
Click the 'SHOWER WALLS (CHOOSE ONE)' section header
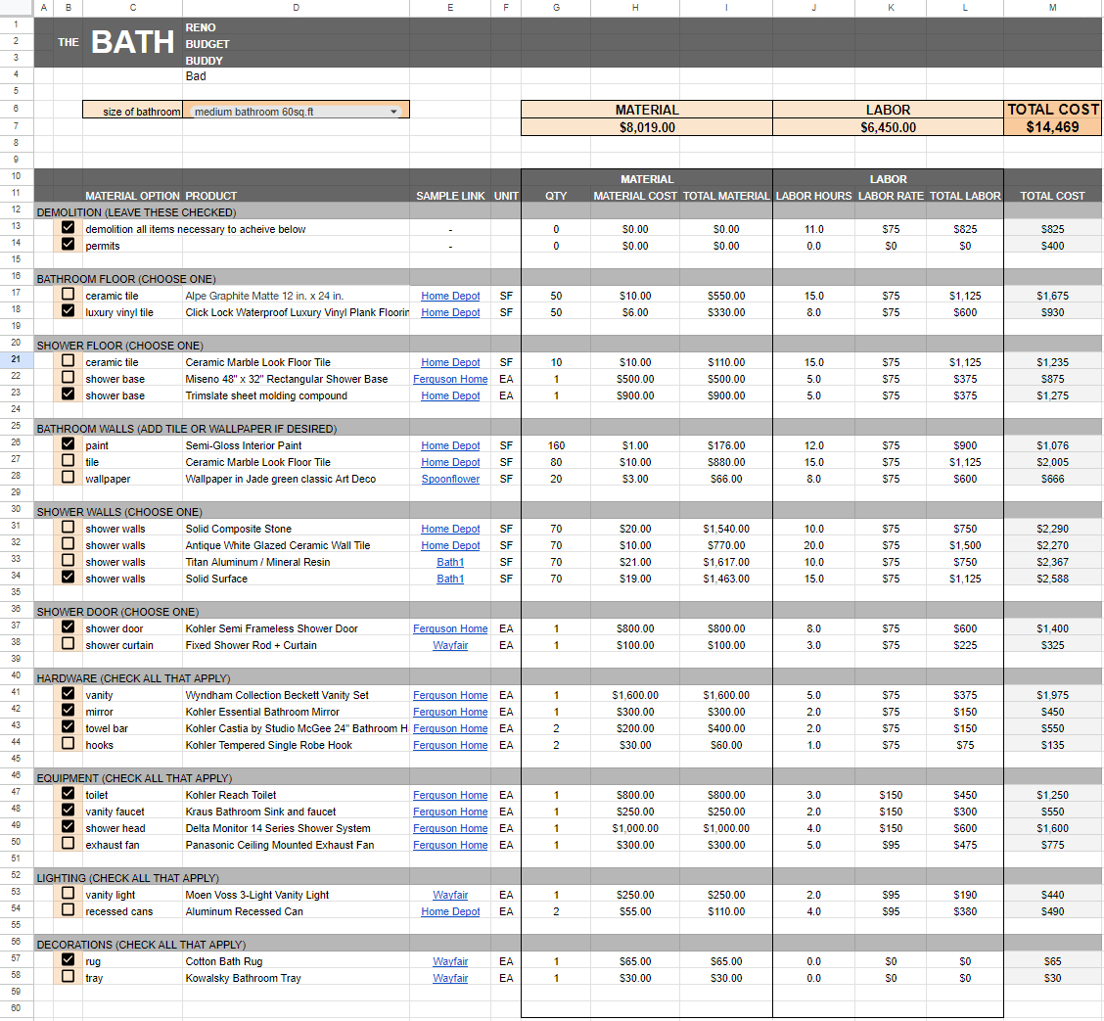(x=119, y=512)
